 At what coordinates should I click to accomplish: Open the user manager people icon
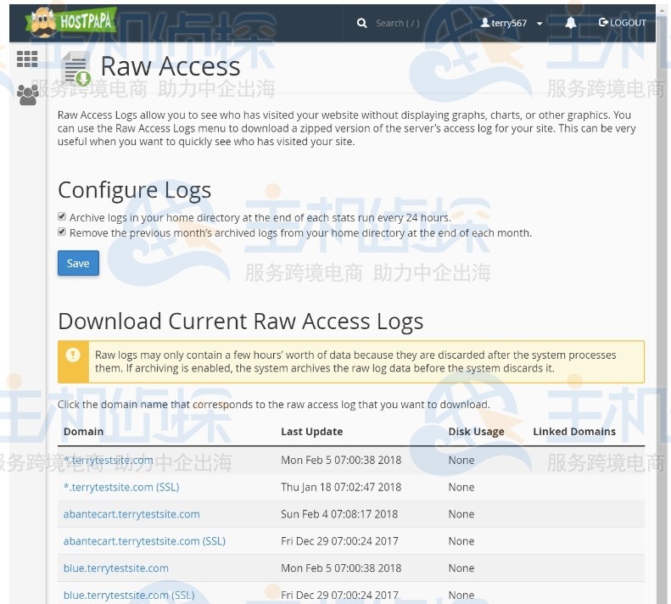27,95
